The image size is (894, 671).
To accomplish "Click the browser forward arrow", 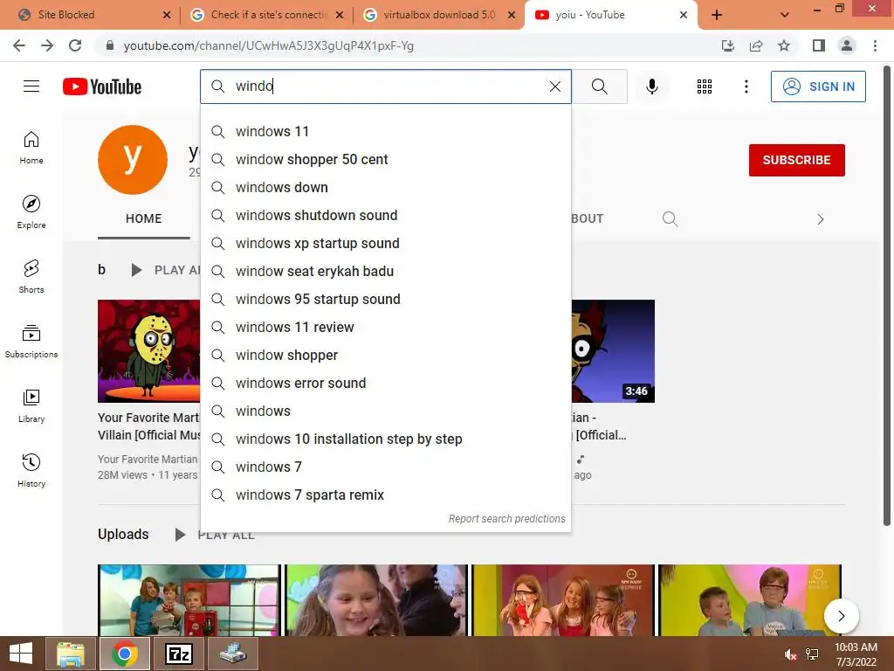I will point(47,45).
